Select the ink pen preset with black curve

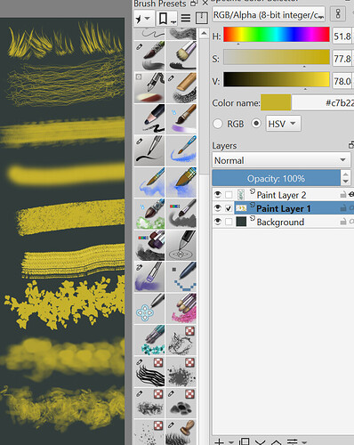(x=149, y=150)
